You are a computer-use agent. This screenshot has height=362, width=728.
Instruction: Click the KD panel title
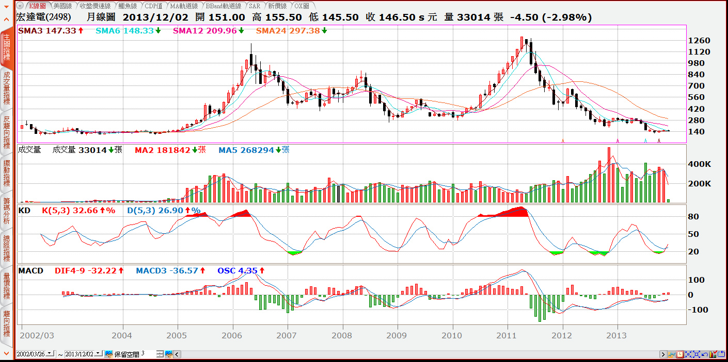click(24, 211)
